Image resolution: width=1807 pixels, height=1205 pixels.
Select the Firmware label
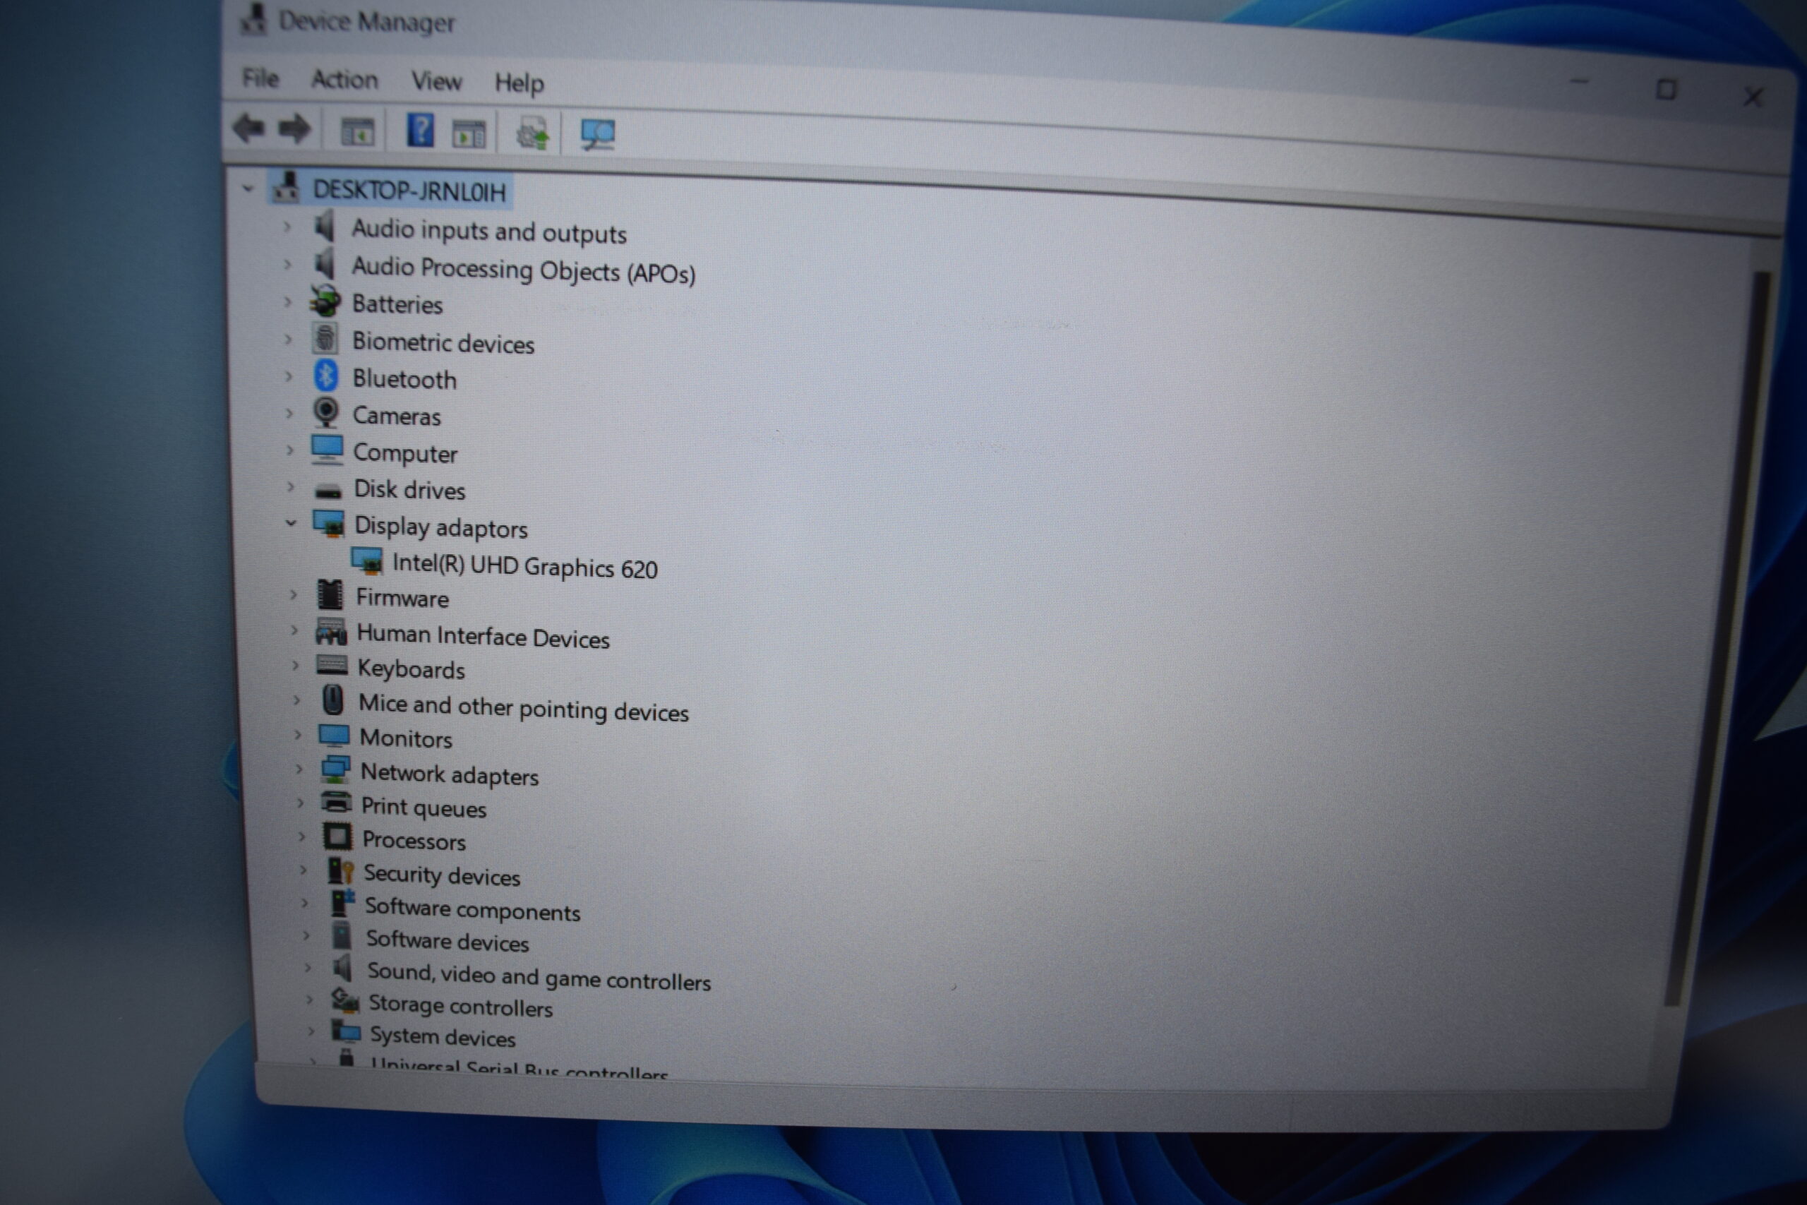402,598
